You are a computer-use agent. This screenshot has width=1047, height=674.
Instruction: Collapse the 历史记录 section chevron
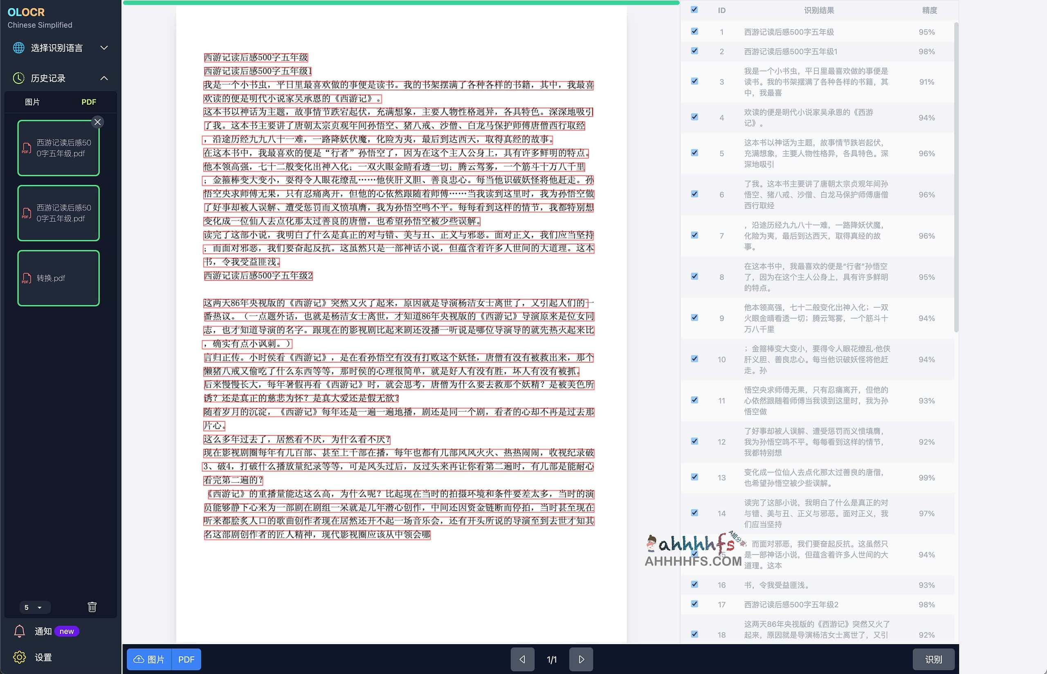click(104, 79)
